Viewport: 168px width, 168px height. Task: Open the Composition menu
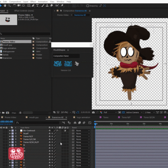[x=15, y=2]
